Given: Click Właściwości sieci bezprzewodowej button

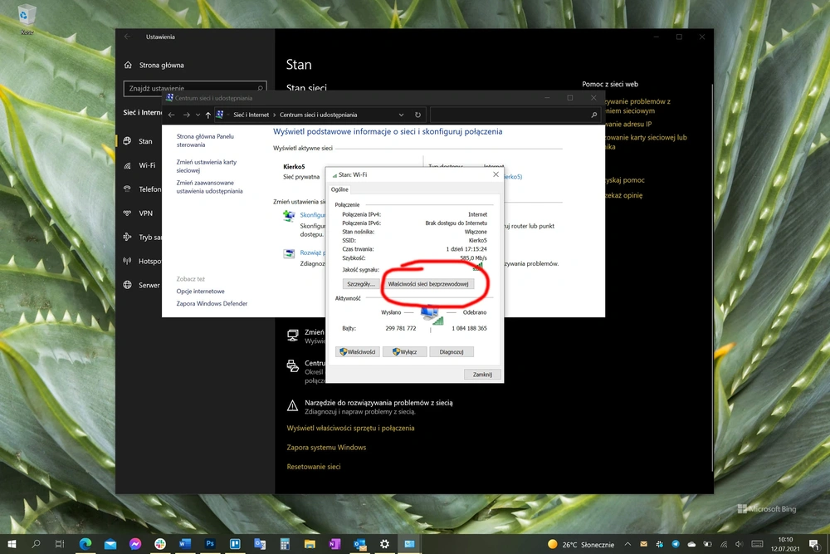Looking at the screenshot, I should point(428,284).
